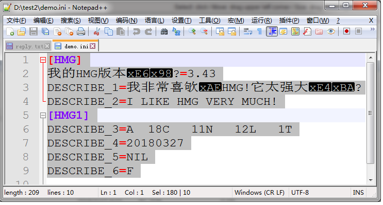
Task: Close the current document via toolbar icon
Action: [x=57, y=31]
